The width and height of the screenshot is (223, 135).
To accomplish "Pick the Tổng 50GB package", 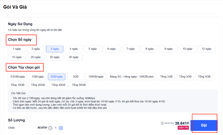I will tap(79, 85).
